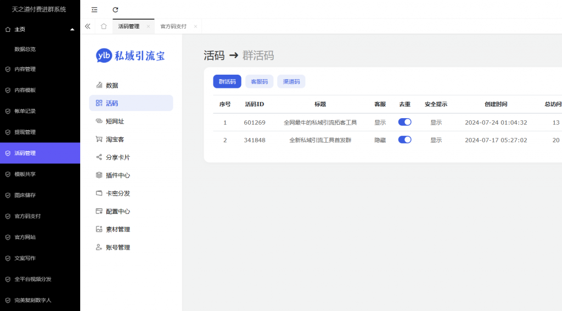Open 数据总览 in sidebar
Viewport: 562px width, 311px height.
click(25, 49)
